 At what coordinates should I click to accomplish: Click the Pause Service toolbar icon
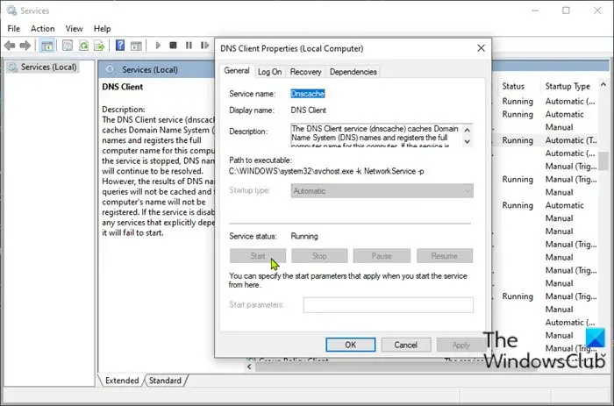189,46
